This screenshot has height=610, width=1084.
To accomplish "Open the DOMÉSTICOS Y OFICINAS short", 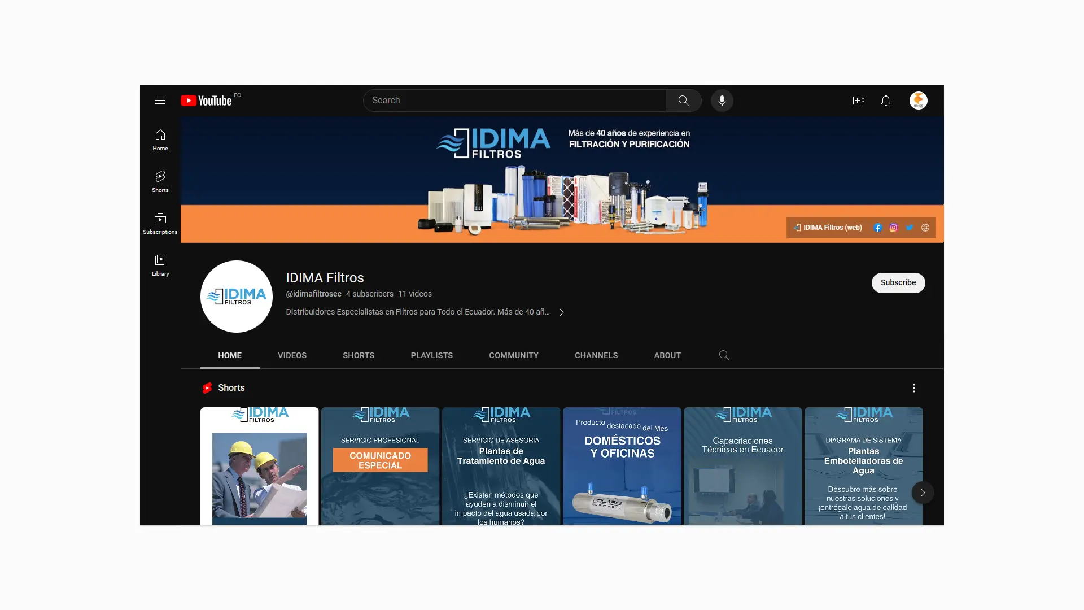I will pyautogui.click(x=622, y=466).
